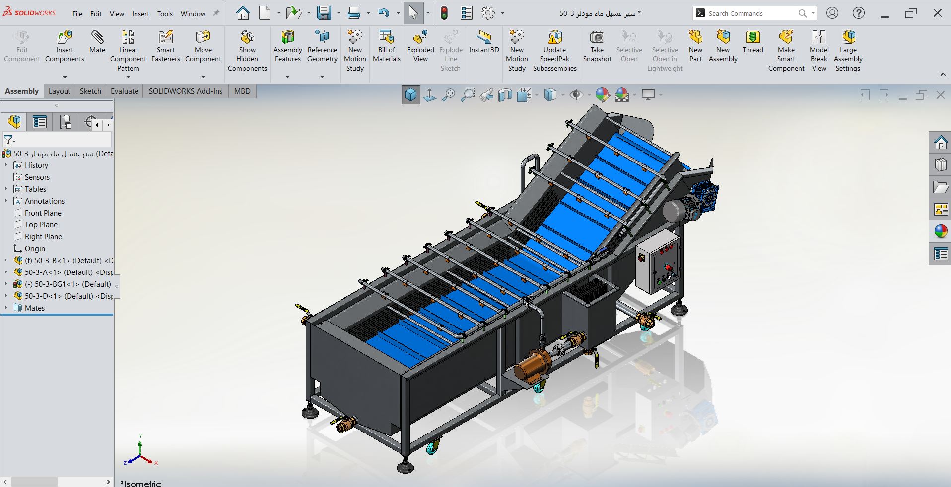The image size is (951, 487).
Task: Click the Zoom to Fit icon
Action: [x=449, y=94]
